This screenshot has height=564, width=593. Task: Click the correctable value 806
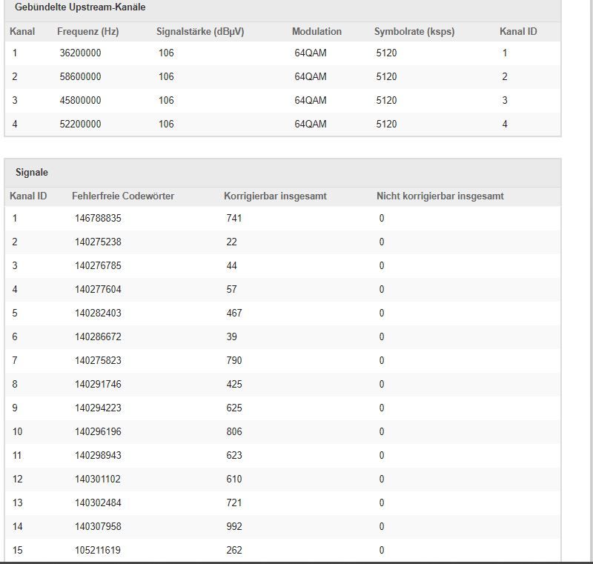pyautogui.click(x=234, y=432)
